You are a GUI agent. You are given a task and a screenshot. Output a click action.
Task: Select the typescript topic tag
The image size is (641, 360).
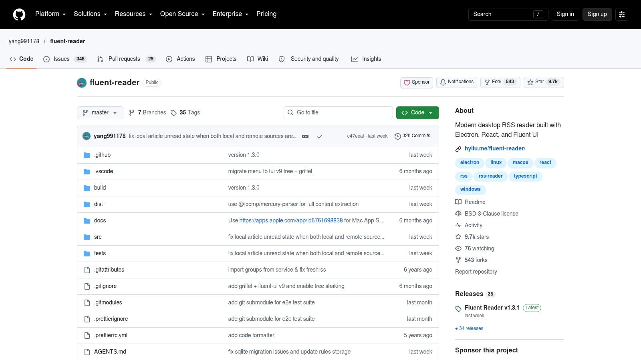click(x=526, y=176)
